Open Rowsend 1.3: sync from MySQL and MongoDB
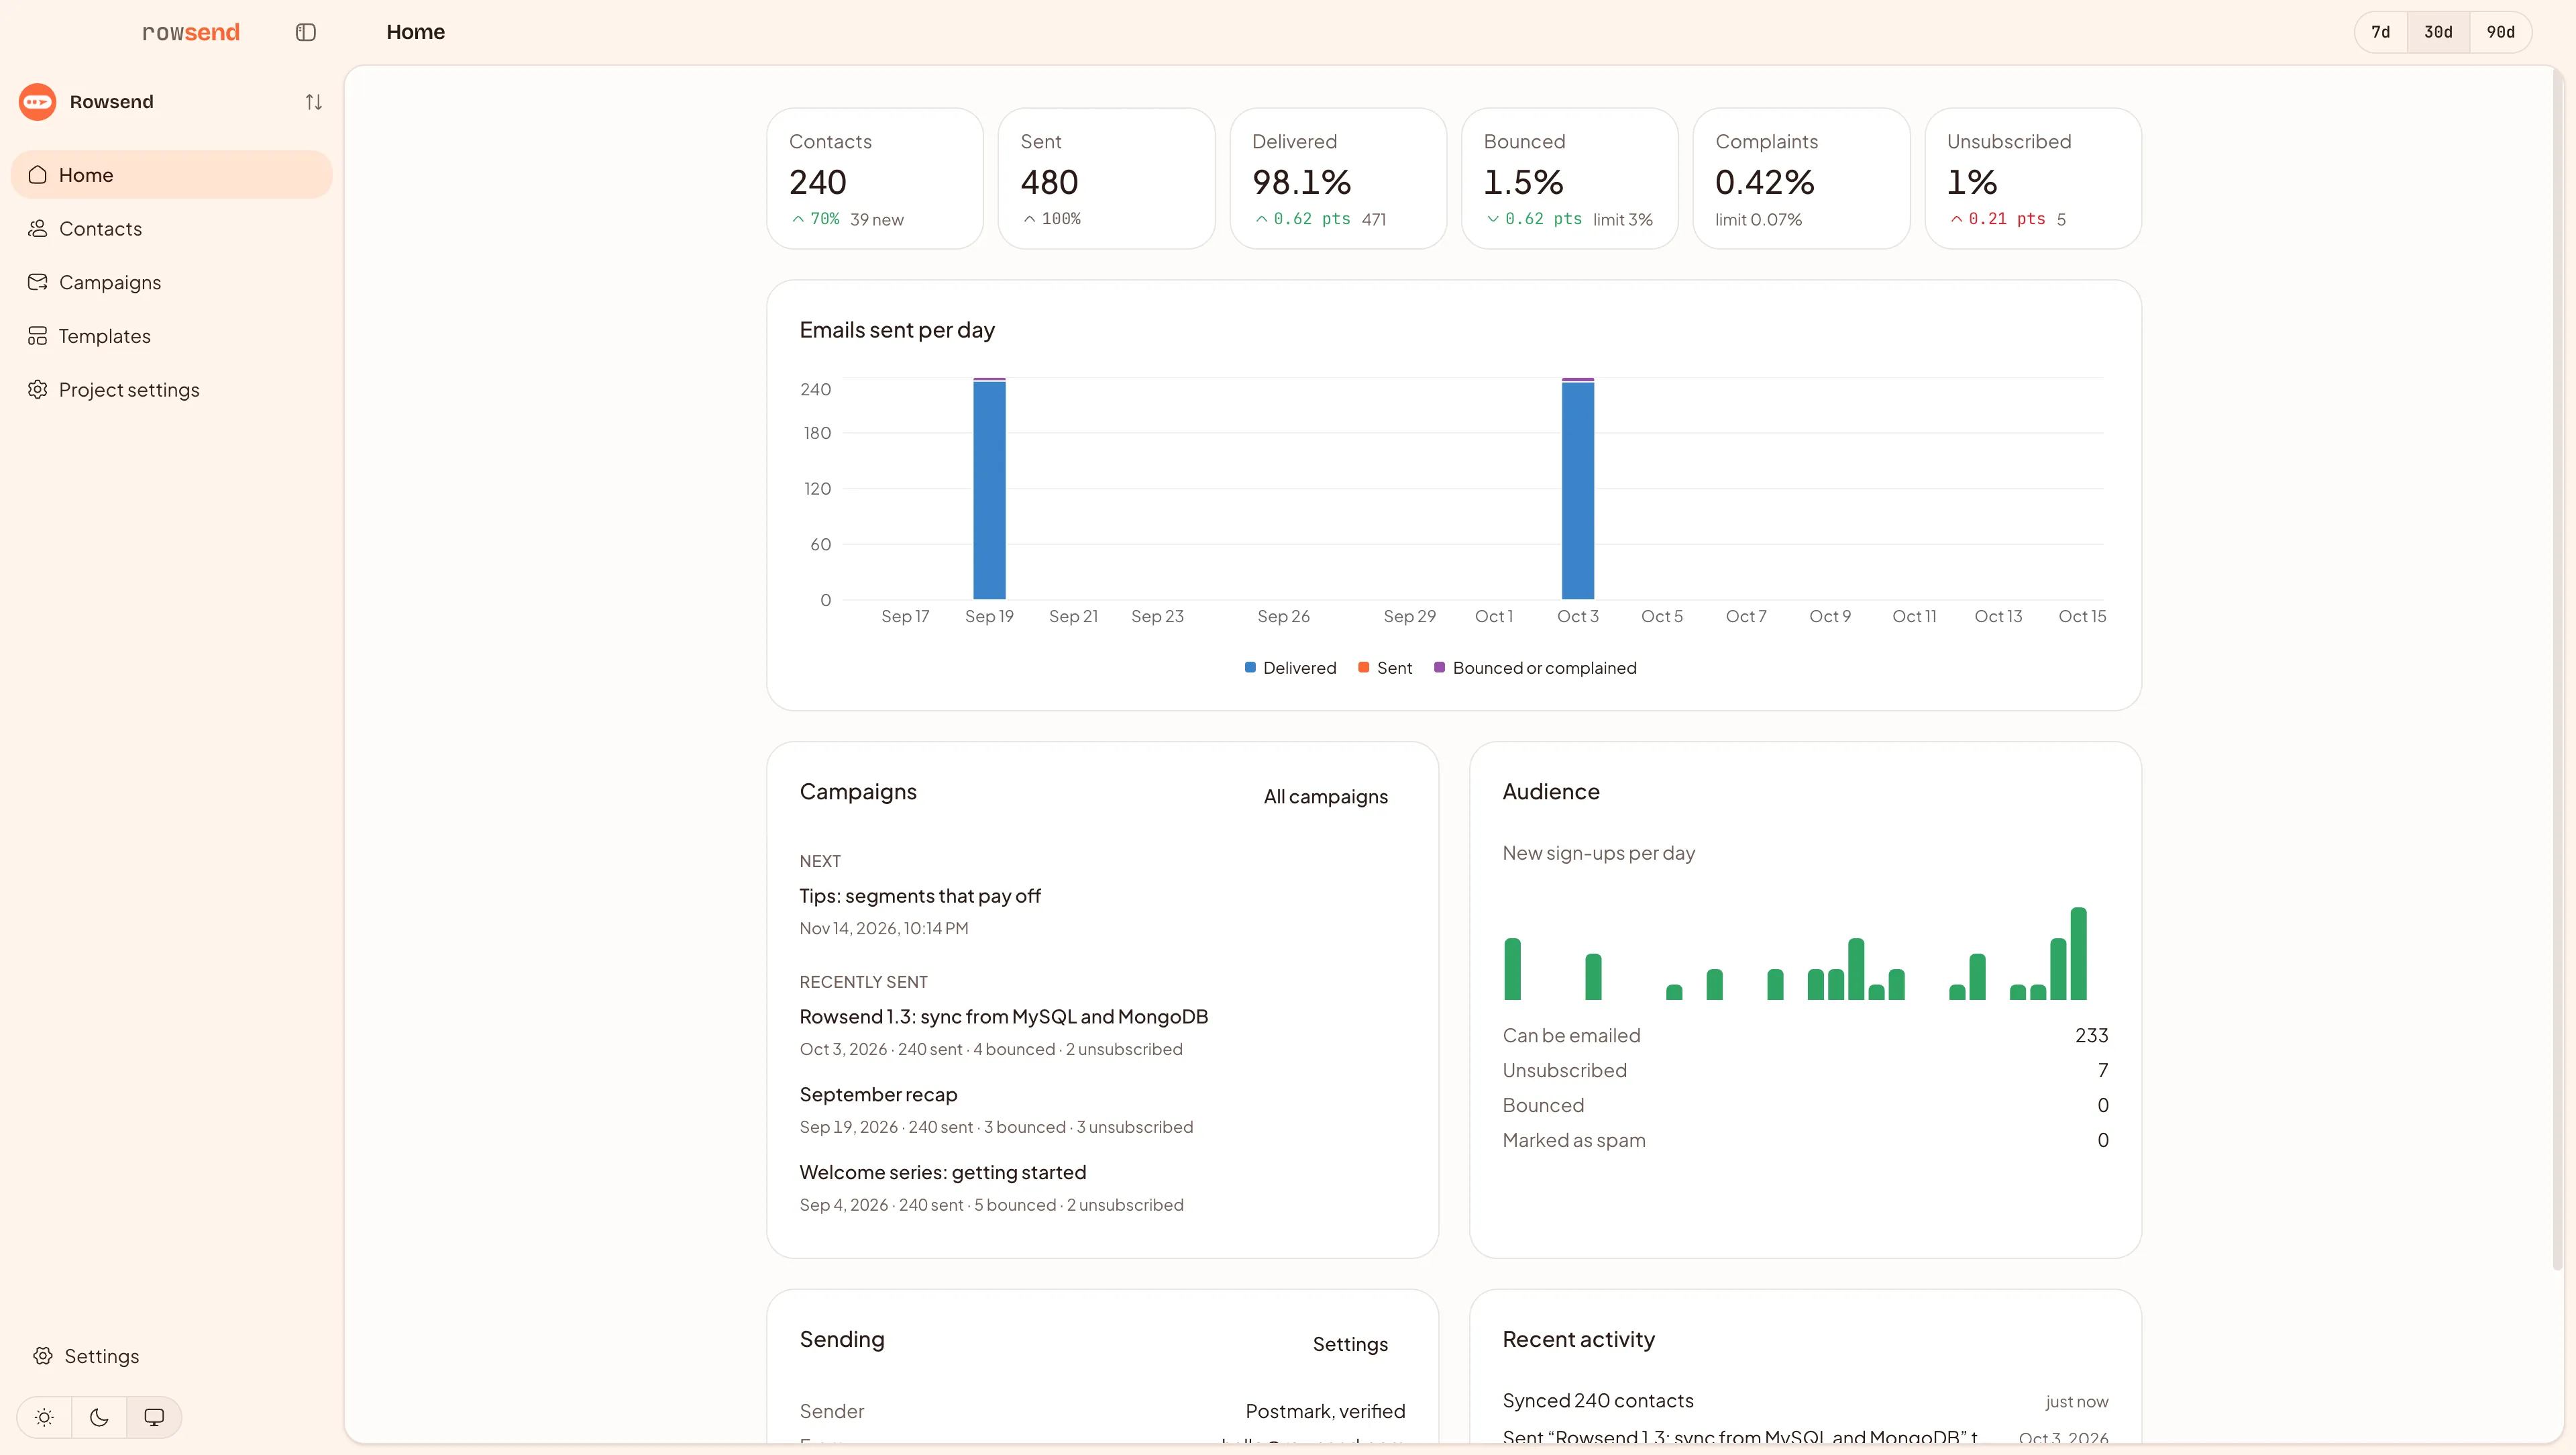Viewport: 2576px width, 1455px height. [x=1004, y=1017]
